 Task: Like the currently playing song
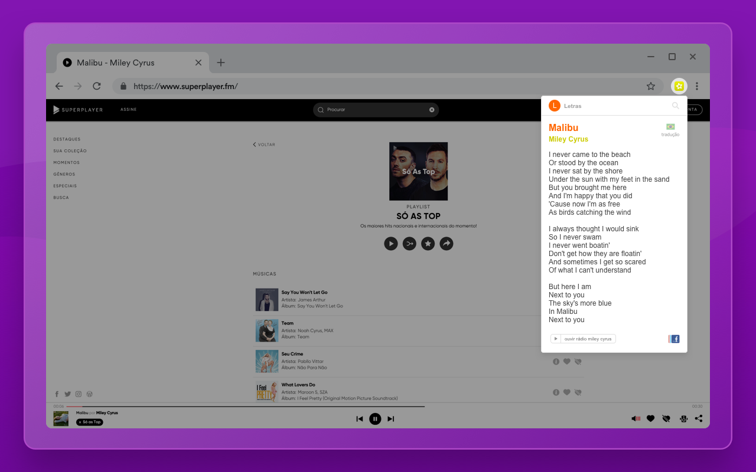click(x=651, y=419)
